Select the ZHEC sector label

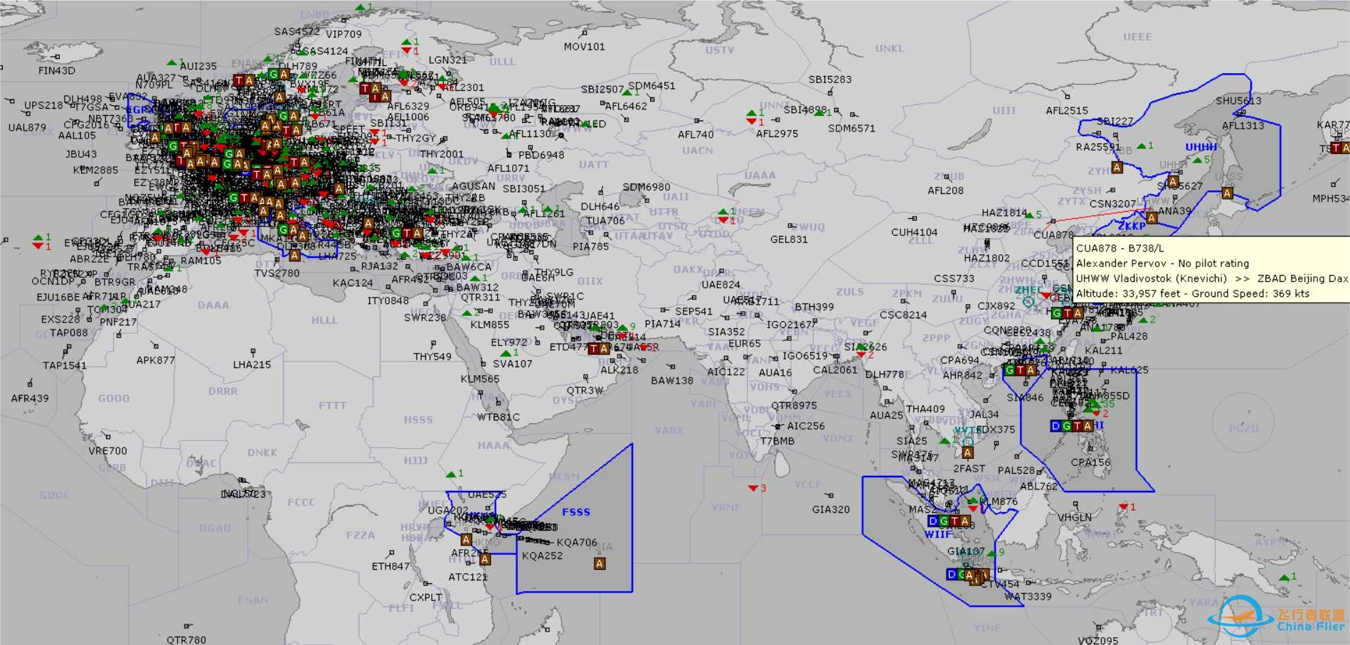[x=1029, y=290]
